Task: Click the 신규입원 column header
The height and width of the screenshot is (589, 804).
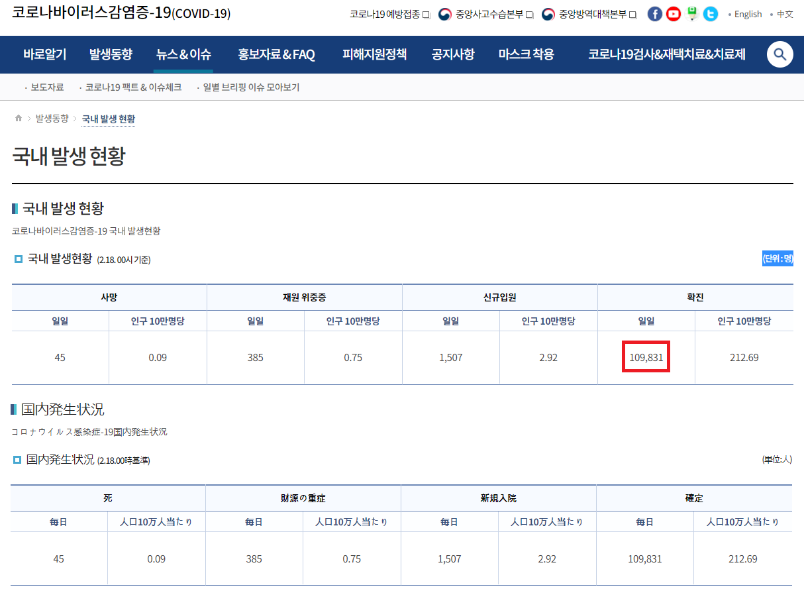Action: pos(499,297)
